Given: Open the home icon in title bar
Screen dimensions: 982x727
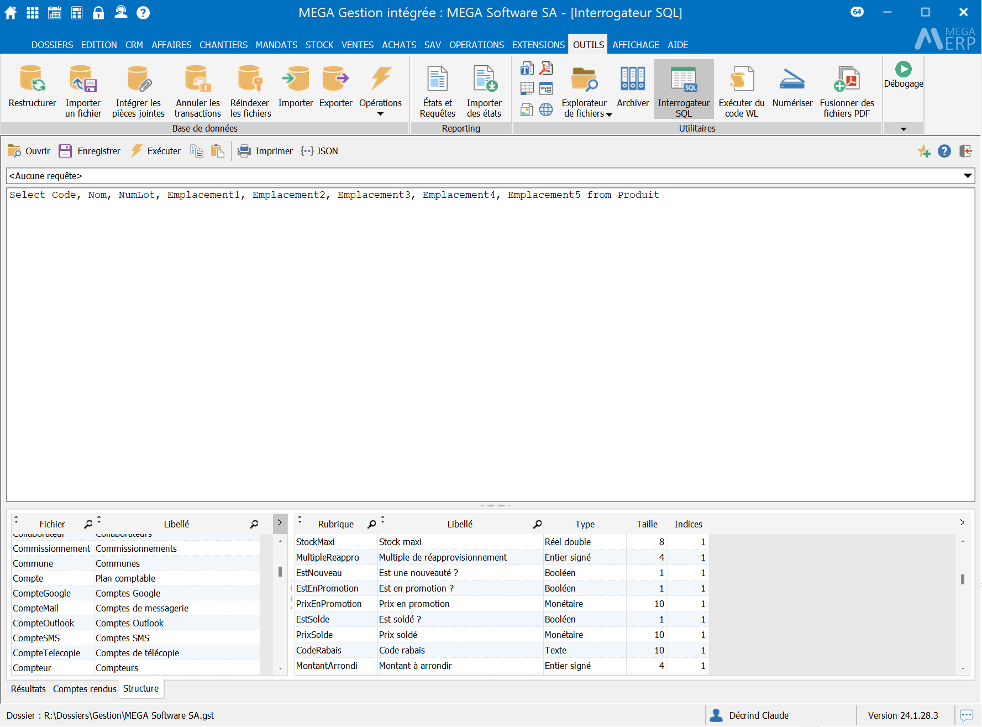Looking at the screenshot, I should tap(10, 13).
